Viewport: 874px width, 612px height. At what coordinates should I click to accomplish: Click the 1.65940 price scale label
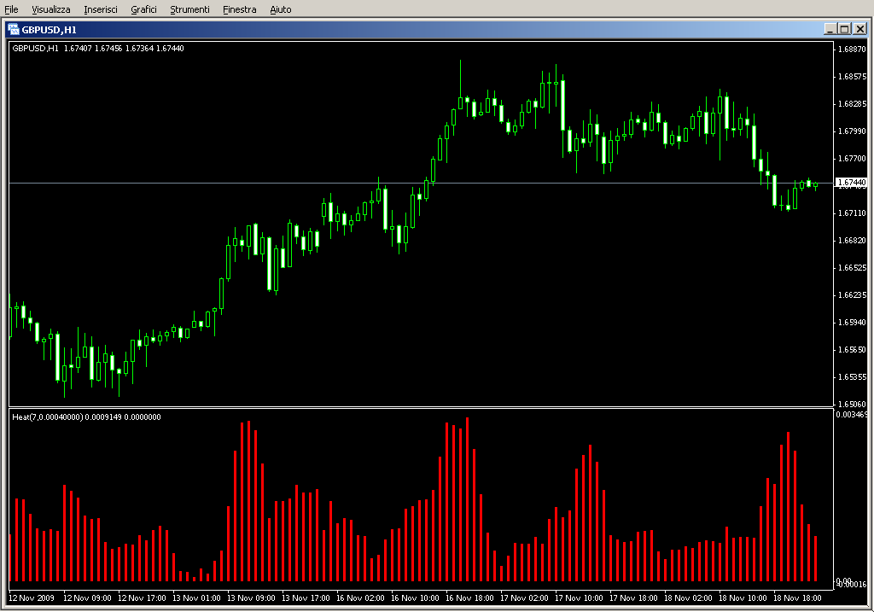point(852,322)
